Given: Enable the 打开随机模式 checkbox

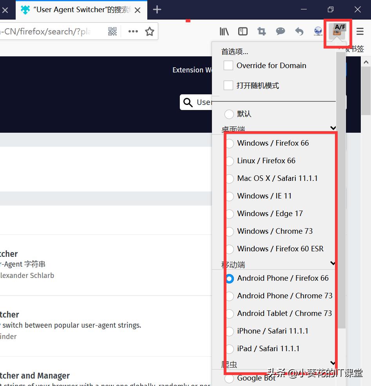Looking at the screenshot, I should click(228, 85).
